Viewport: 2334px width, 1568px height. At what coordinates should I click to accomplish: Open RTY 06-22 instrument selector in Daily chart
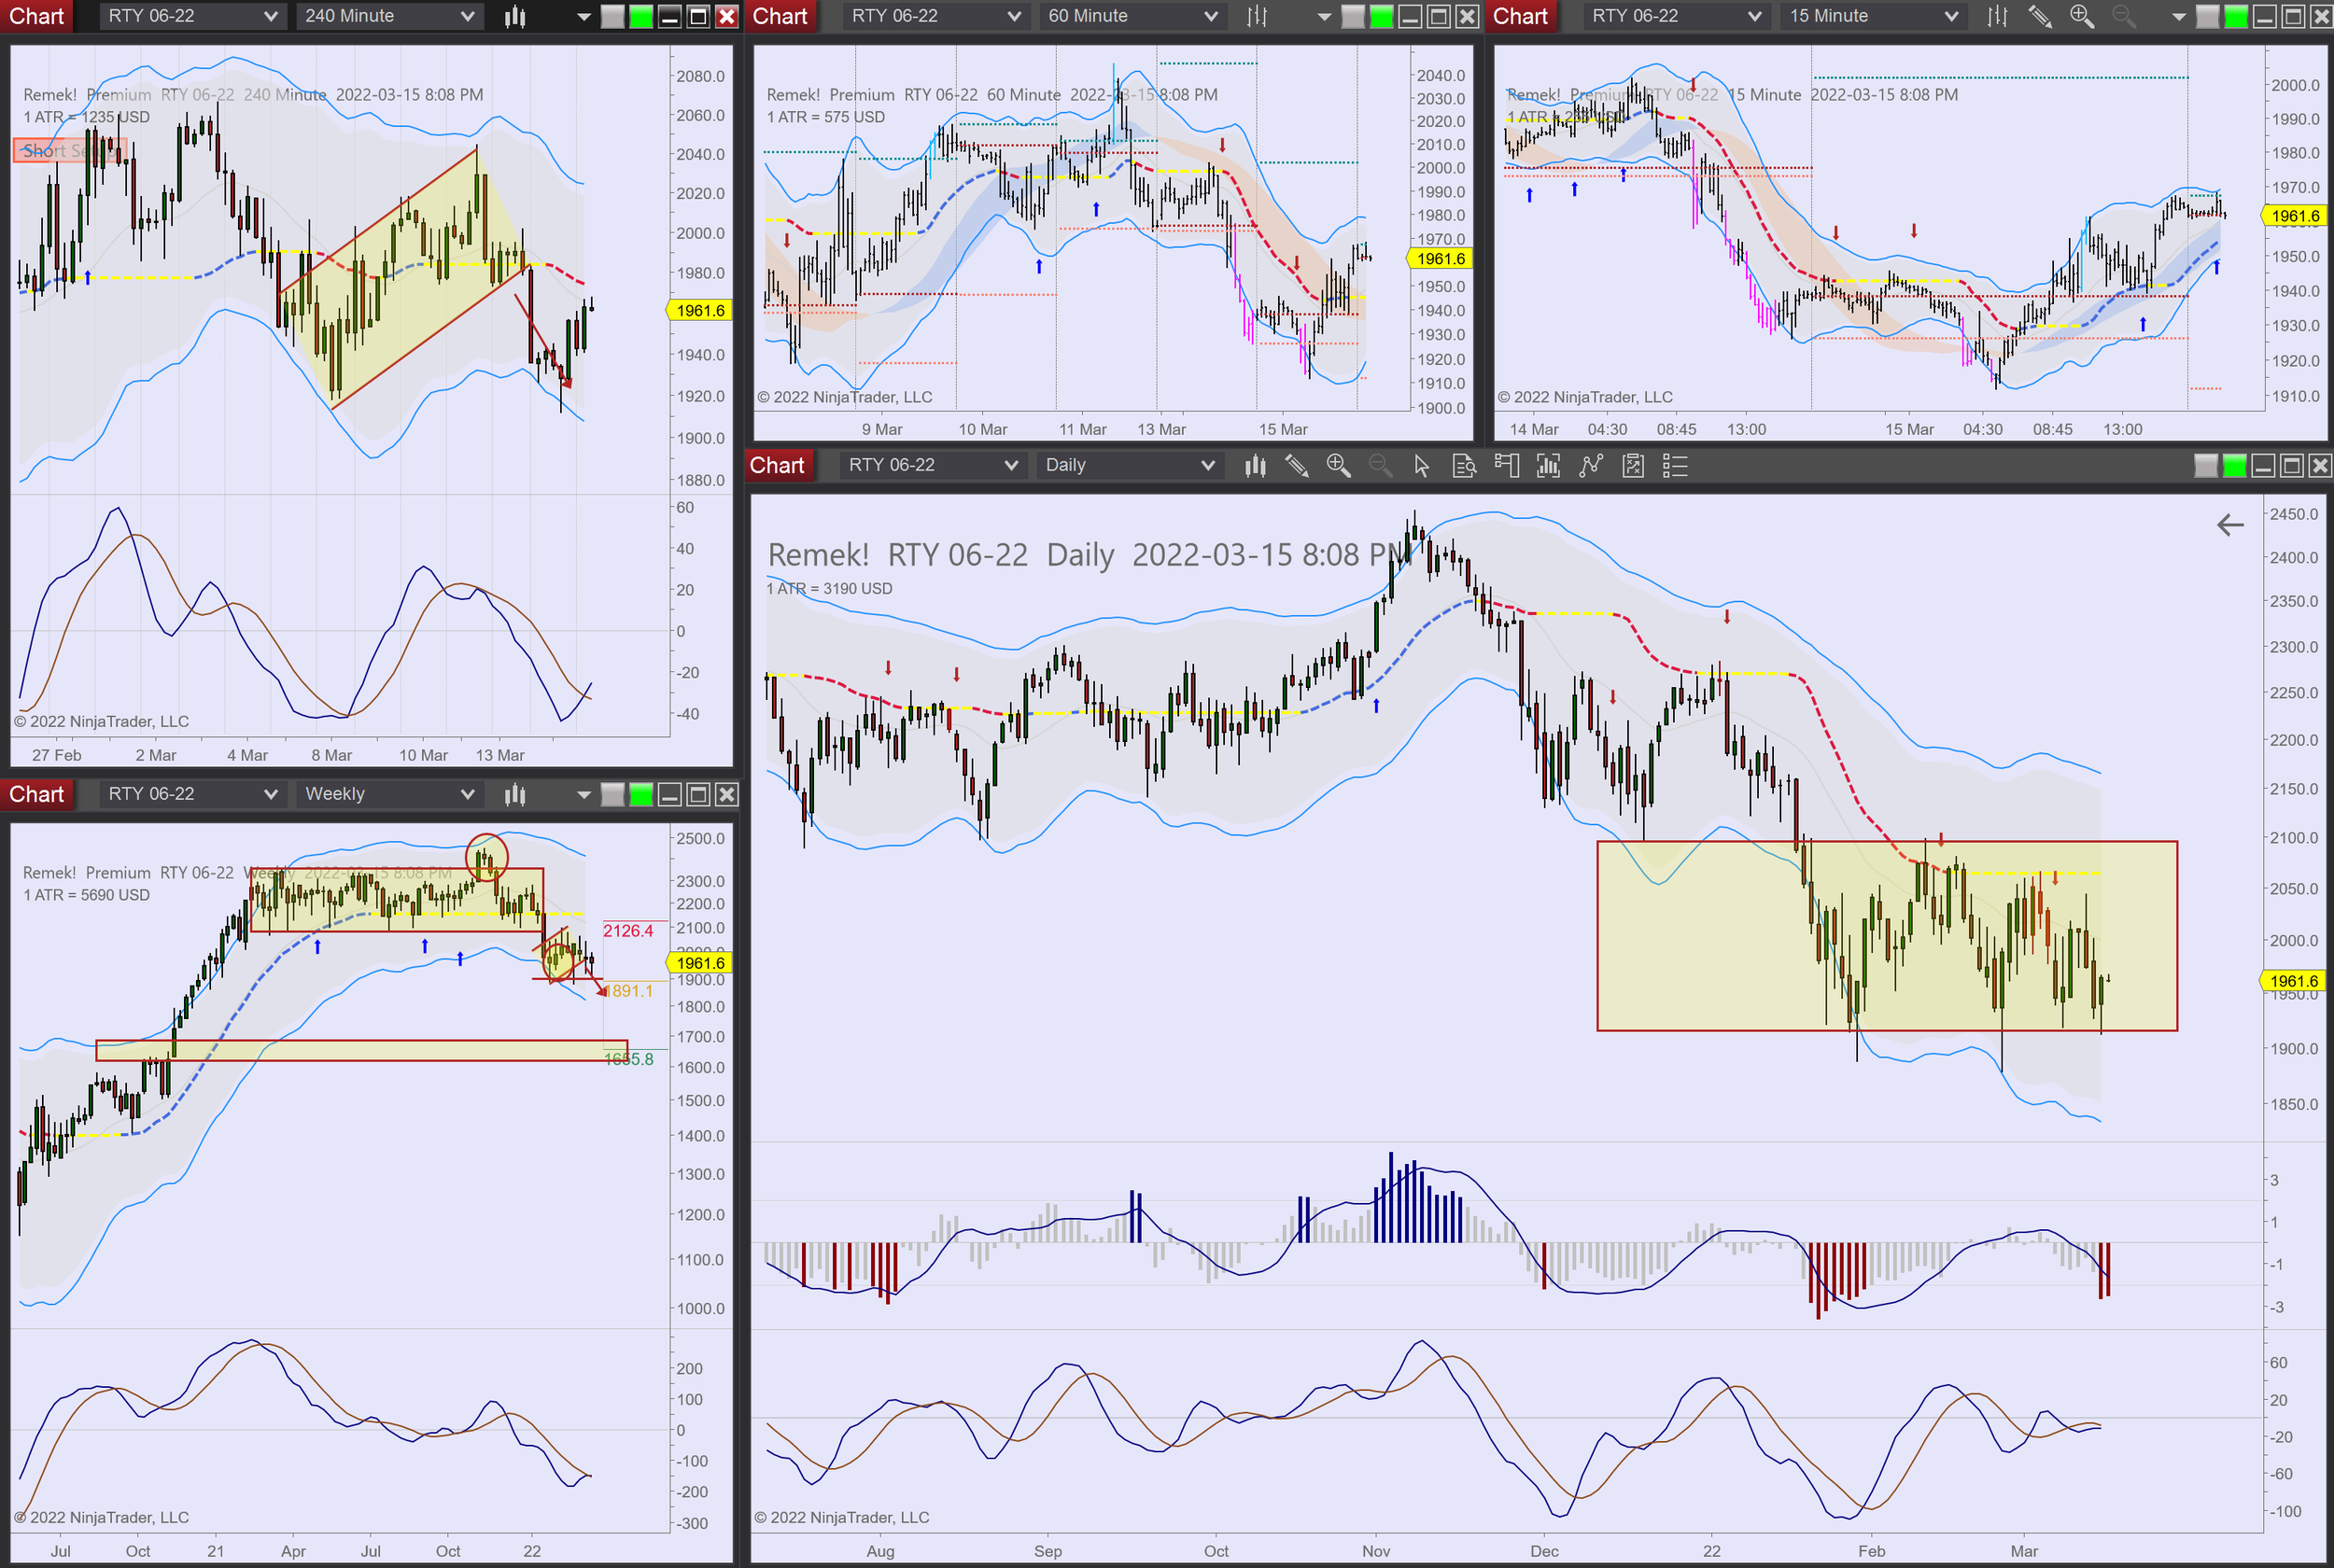pyautogui.click(x=931, y=465)
